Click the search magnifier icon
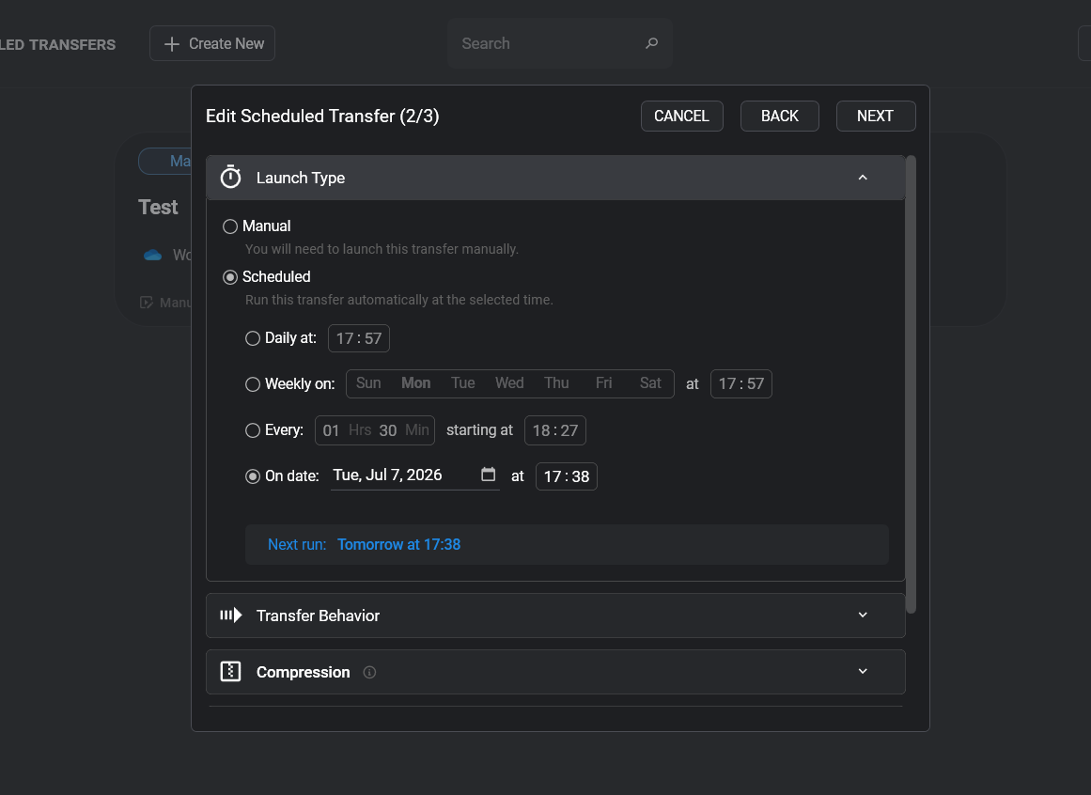The height and width of the screenshot is (795, 1091). coord(651,43)
